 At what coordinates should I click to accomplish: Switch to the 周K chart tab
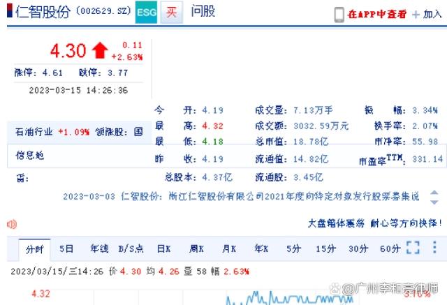[197, 249]
